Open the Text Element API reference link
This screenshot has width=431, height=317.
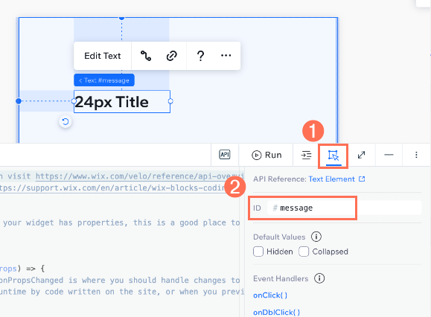coord(336,179)
